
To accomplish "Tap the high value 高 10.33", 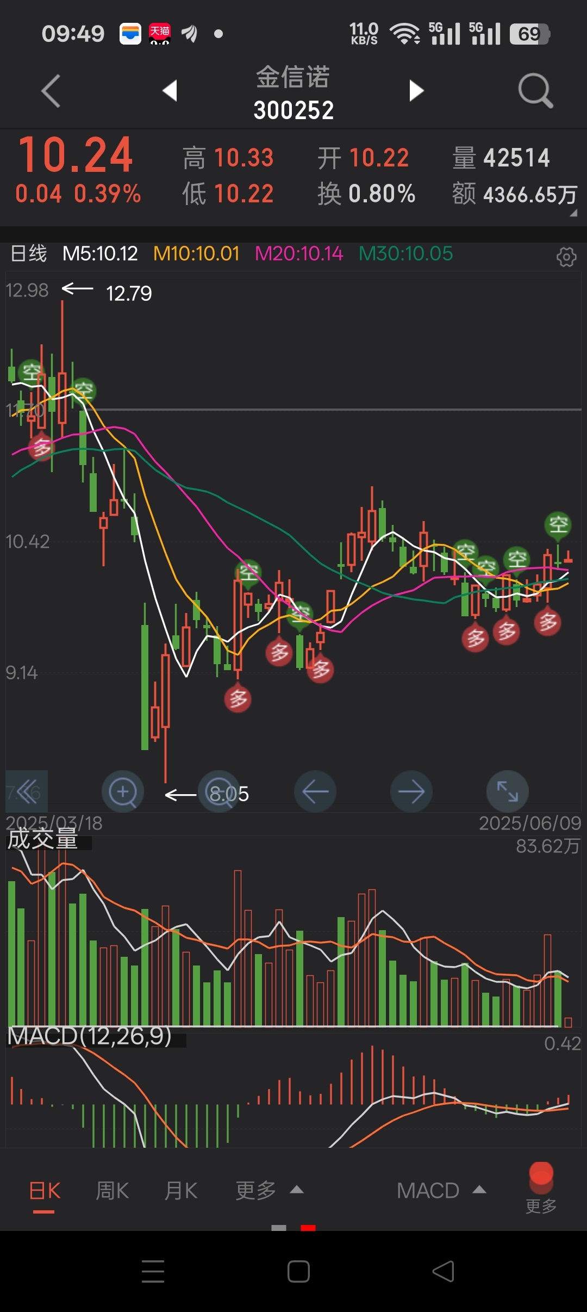I will [x=228, y=158].
